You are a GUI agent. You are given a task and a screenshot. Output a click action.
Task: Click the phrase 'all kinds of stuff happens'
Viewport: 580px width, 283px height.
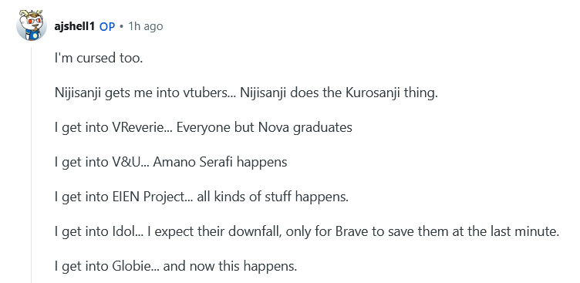[x=271, y=197]
